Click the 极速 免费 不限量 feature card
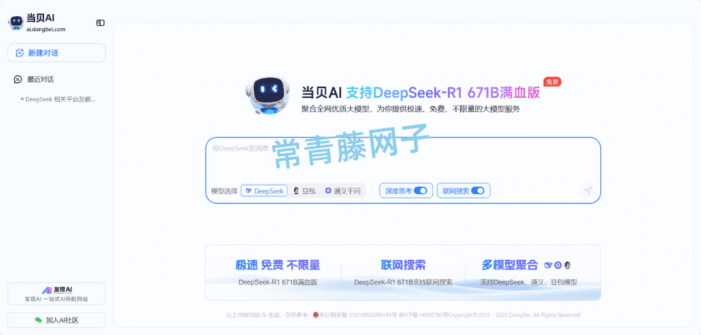This screenshot has width=701, height=335. pyautogui.click(x=278, y=273)
